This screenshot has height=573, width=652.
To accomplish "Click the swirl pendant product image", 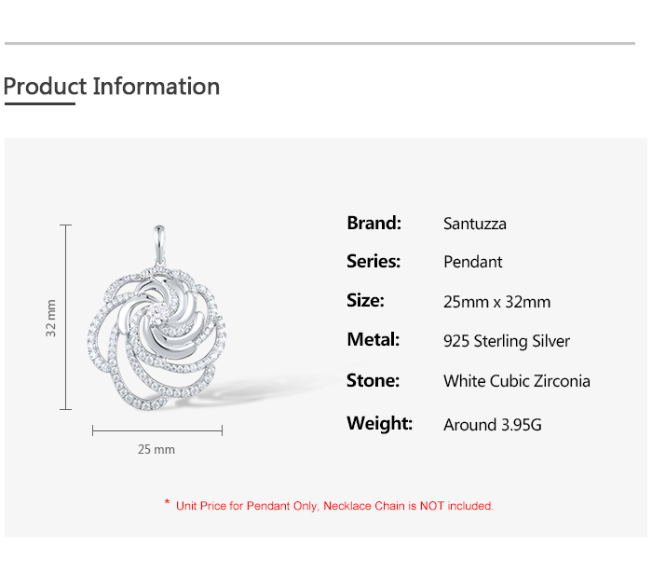I will [x=156, y=337].
